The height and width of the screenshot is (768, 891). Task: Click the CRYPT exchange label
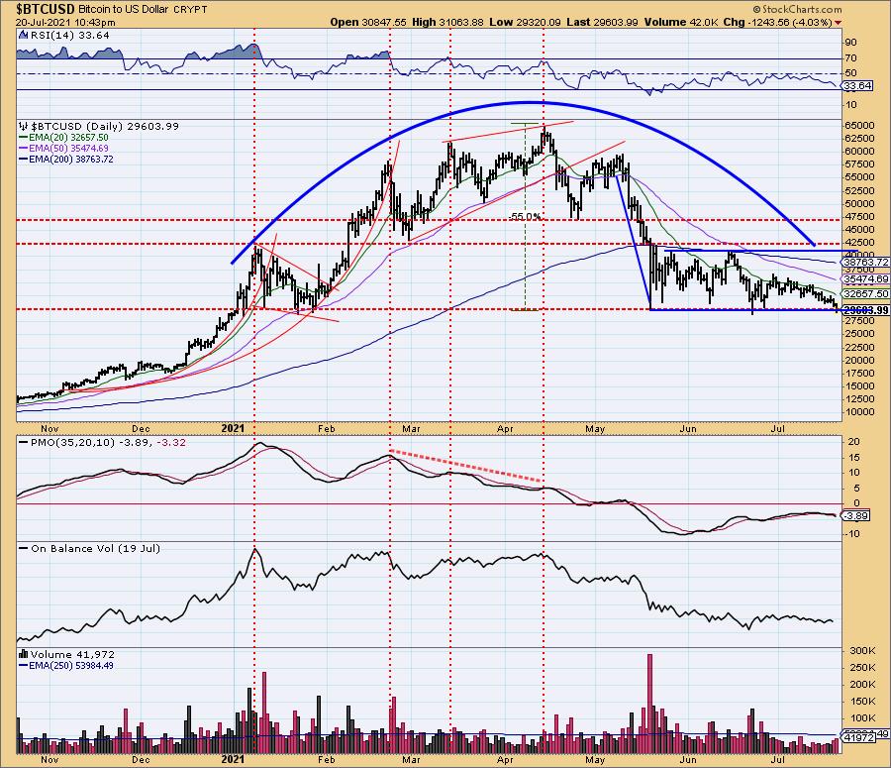[x=190, y=10]
